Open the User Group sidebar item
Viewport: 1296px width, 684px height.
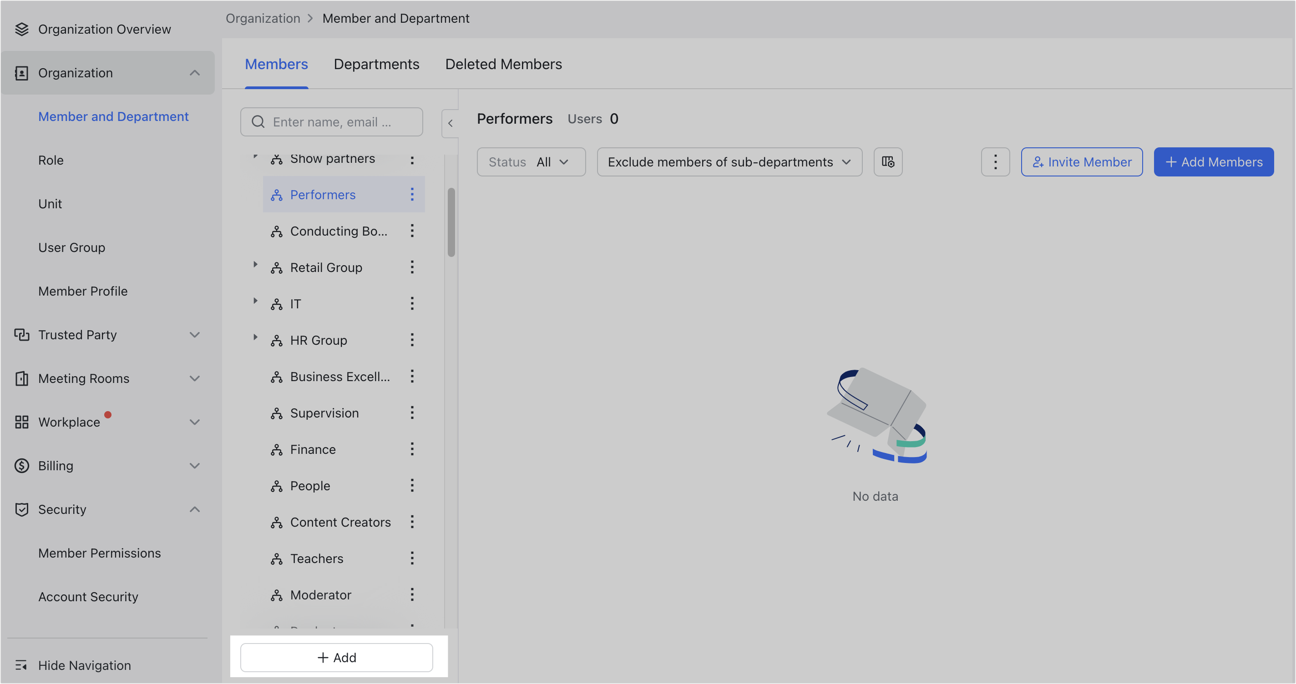pyautogui.click(x=71, y=247)
